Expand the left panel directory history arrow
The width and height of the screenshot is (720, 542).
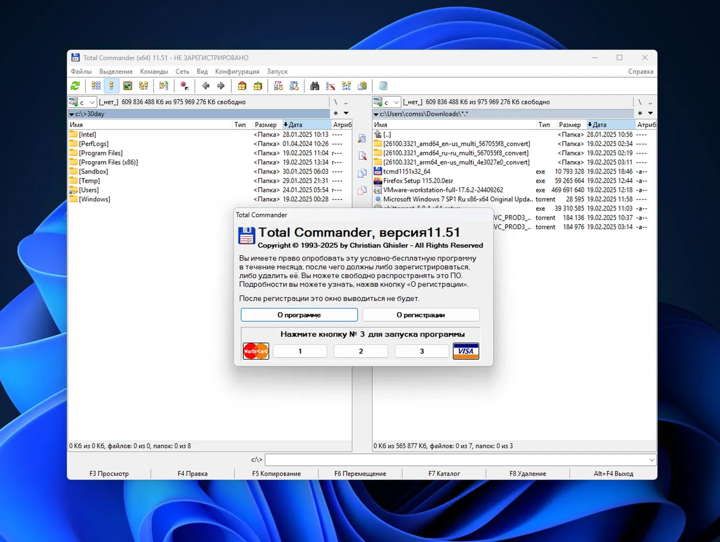346,114
